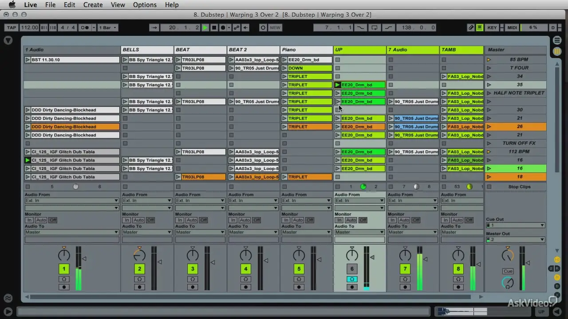The height and width of the screenshot is (319, 568).
Task: Open the Options menu
Action: pos(145,5)
